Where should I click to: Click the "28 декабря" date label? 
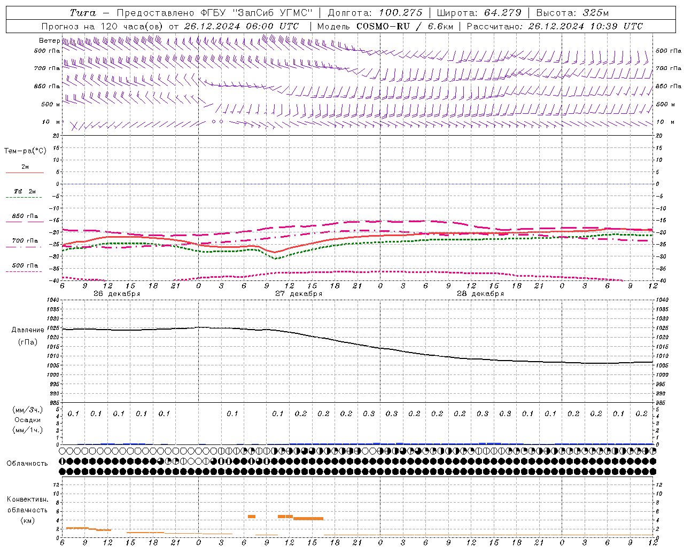tap(480, 294)
